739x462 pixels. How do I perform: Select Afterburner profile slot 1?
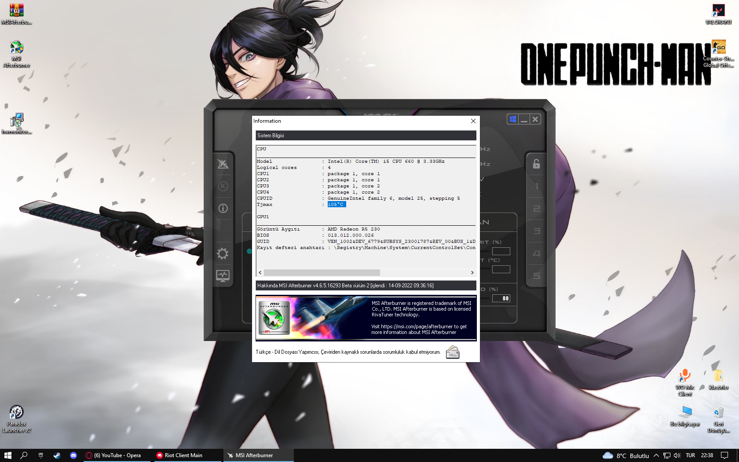537,186
